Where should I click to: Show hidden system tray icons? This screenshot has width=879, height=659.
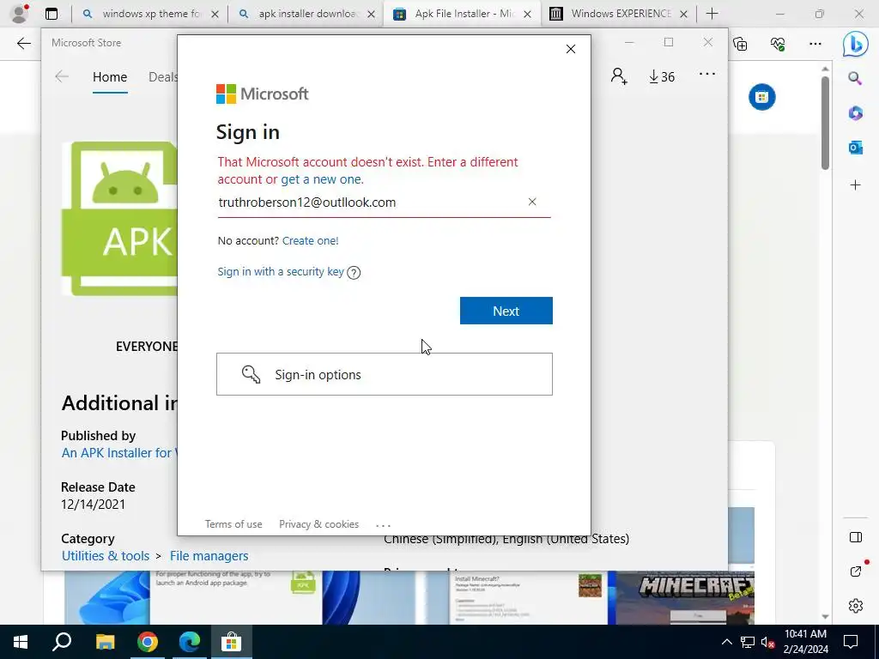(x=726, y=642)
